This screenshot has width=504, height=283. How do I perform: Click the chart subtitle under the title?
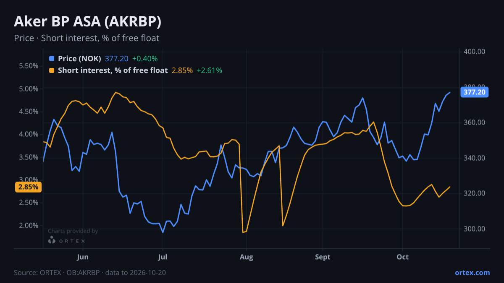coord(87,38)
